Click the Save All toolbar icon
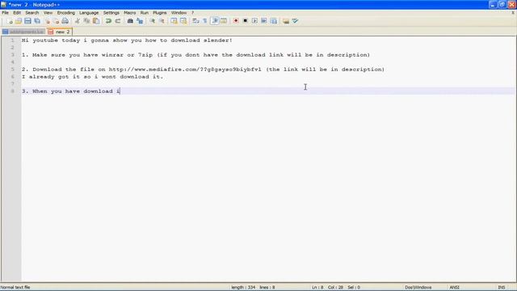This screenshot has height=291, width=517. point(37,21)
